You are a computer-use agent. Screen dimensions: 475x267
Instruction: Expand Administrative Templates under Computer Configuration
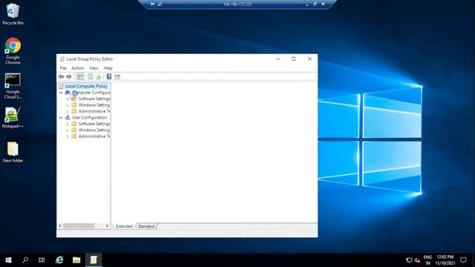68,111
